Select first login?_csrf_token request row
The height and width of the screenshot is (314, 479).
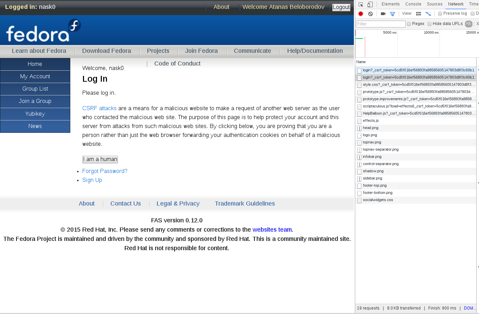tap(416, 70)
